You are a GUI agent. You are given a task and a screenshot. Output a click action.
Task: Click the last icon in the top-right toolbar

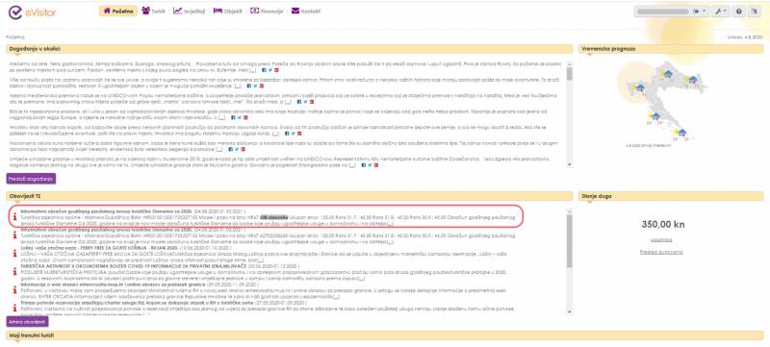[755, 12]
